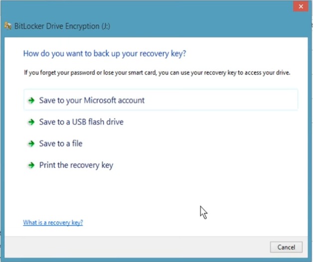313x262 pixels.
Task: Close the BitLocker dialog with the red X
Action: pyautogui.click(x=300, y=6)
